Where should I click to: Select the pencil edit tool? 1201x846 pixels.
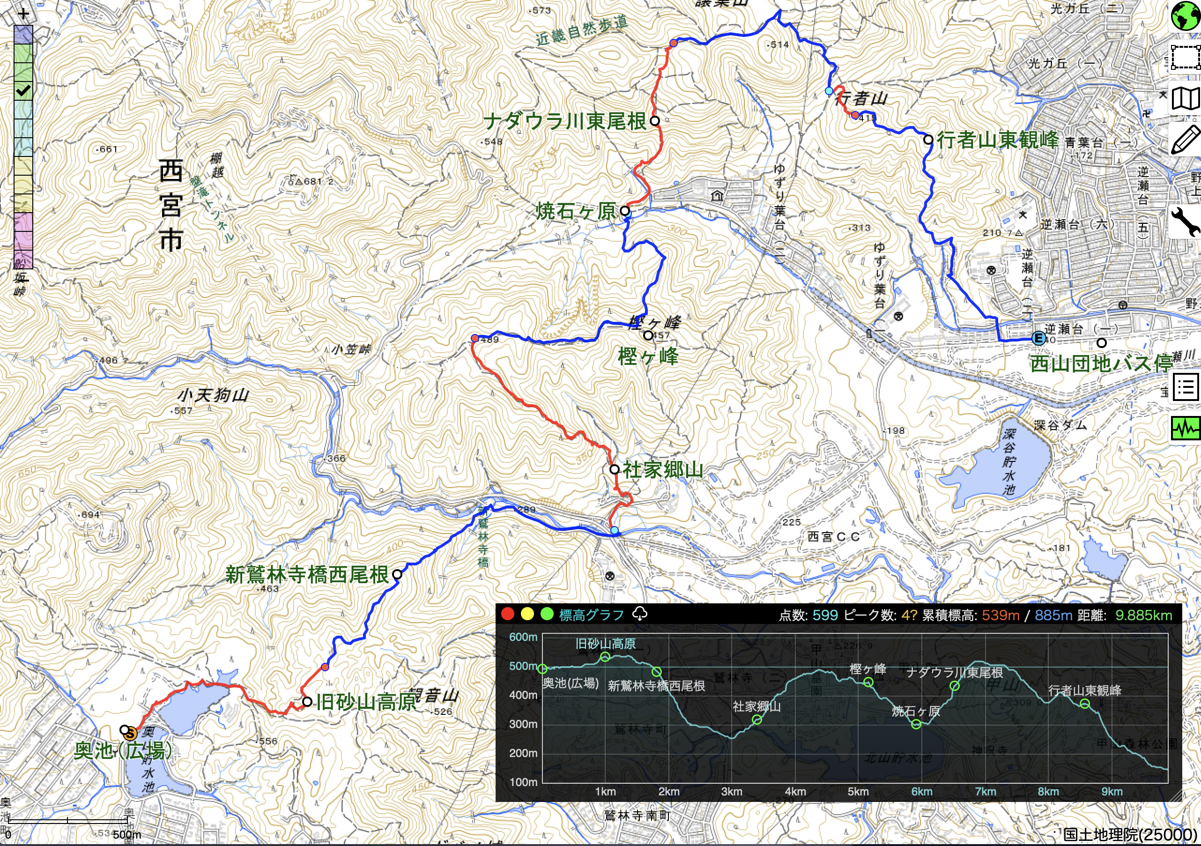1185,139
